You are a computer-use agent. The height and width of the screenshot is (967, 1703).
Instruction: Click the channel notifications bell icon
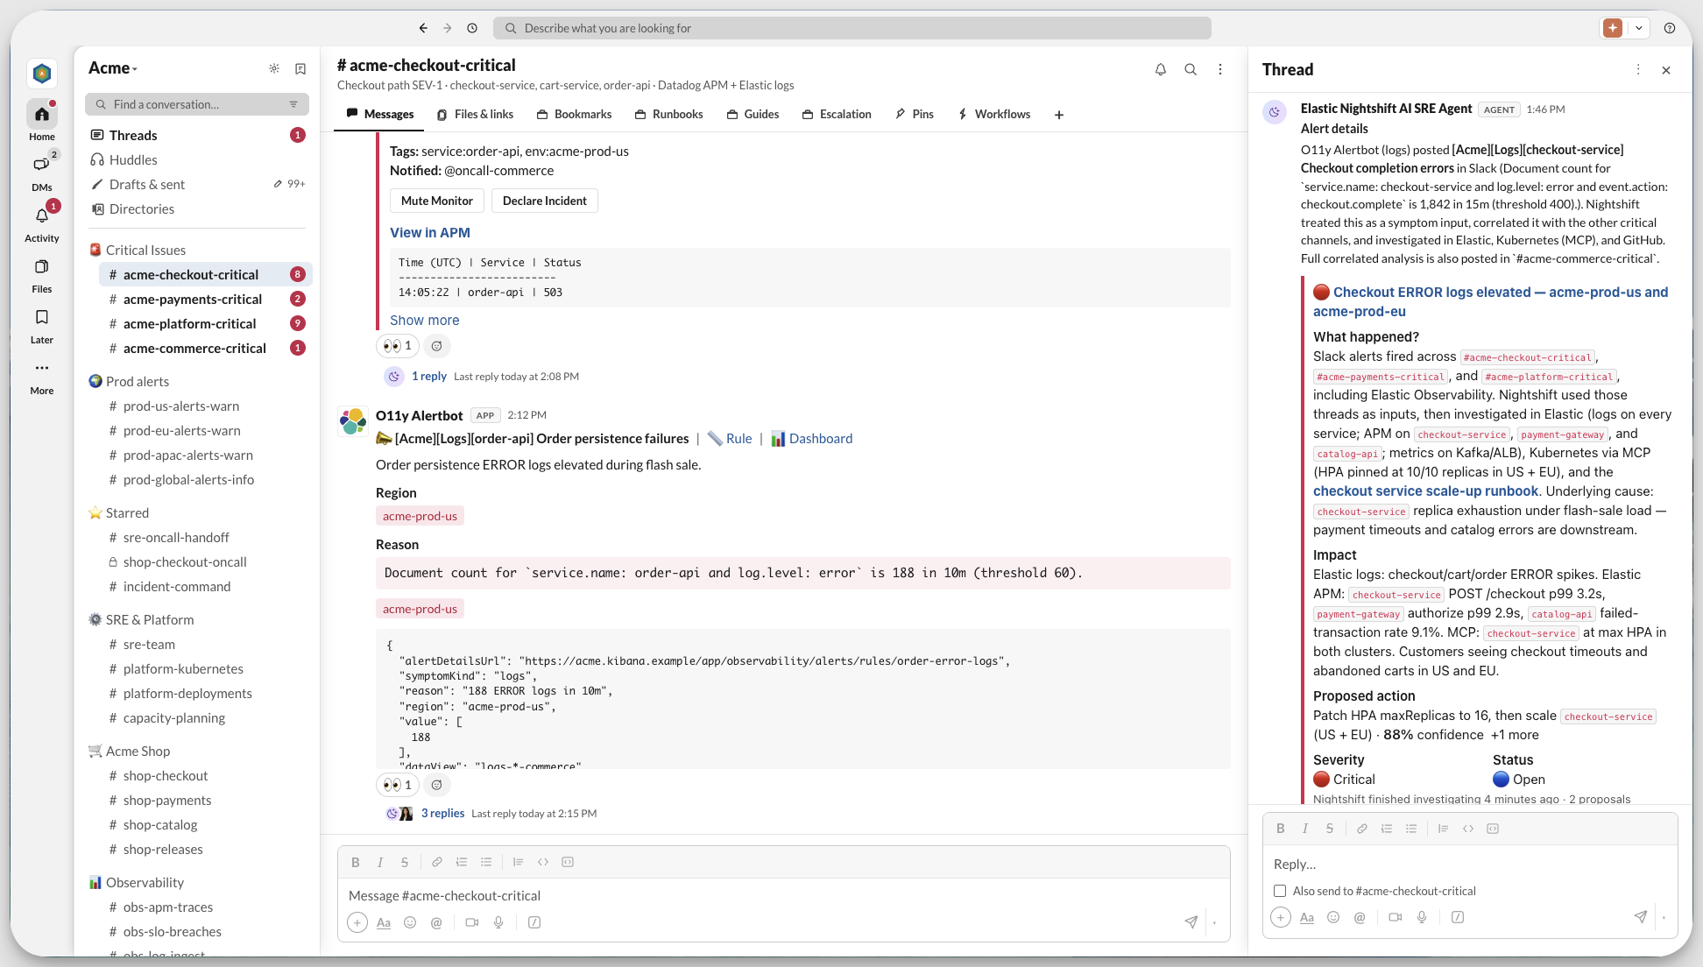[1161, 69]
